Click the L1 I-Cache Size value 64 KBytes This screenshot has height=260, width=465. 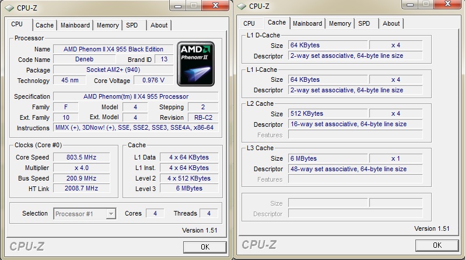click(328, 79)
